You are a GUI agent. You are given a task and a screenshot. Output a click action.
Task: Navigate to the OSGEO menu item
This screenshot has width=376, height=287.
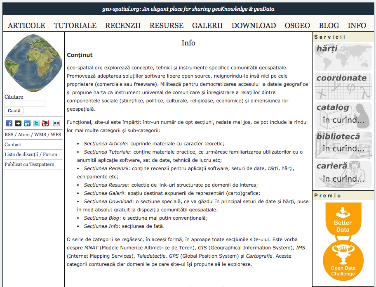point(297,26)
